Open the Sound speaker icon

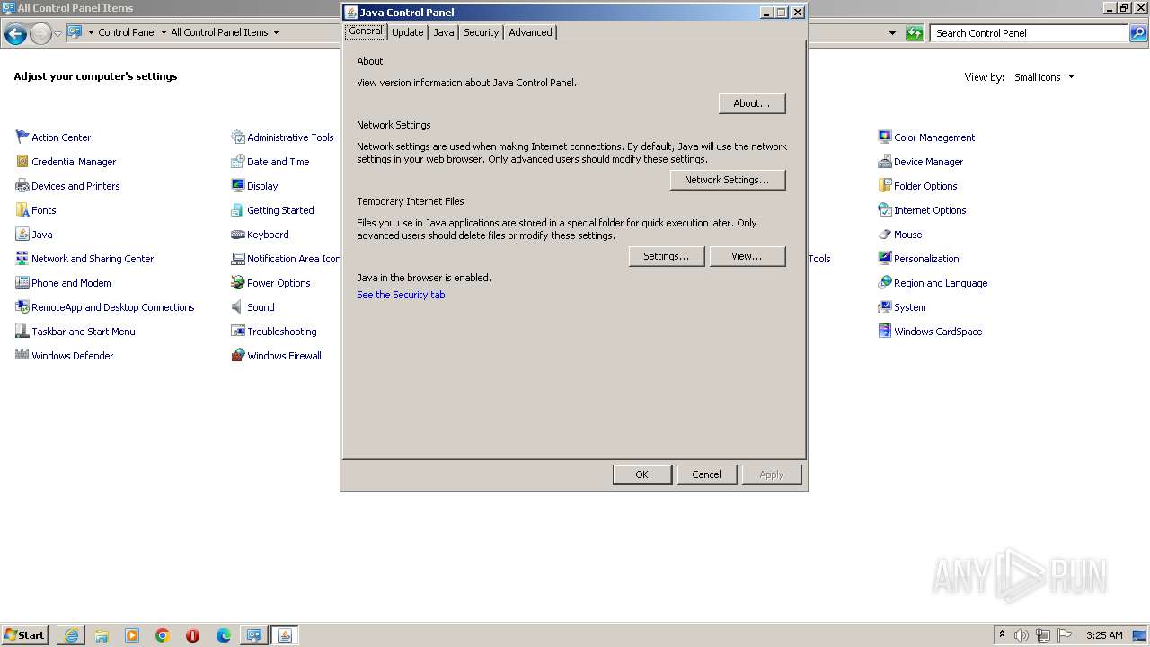[238, 307]
